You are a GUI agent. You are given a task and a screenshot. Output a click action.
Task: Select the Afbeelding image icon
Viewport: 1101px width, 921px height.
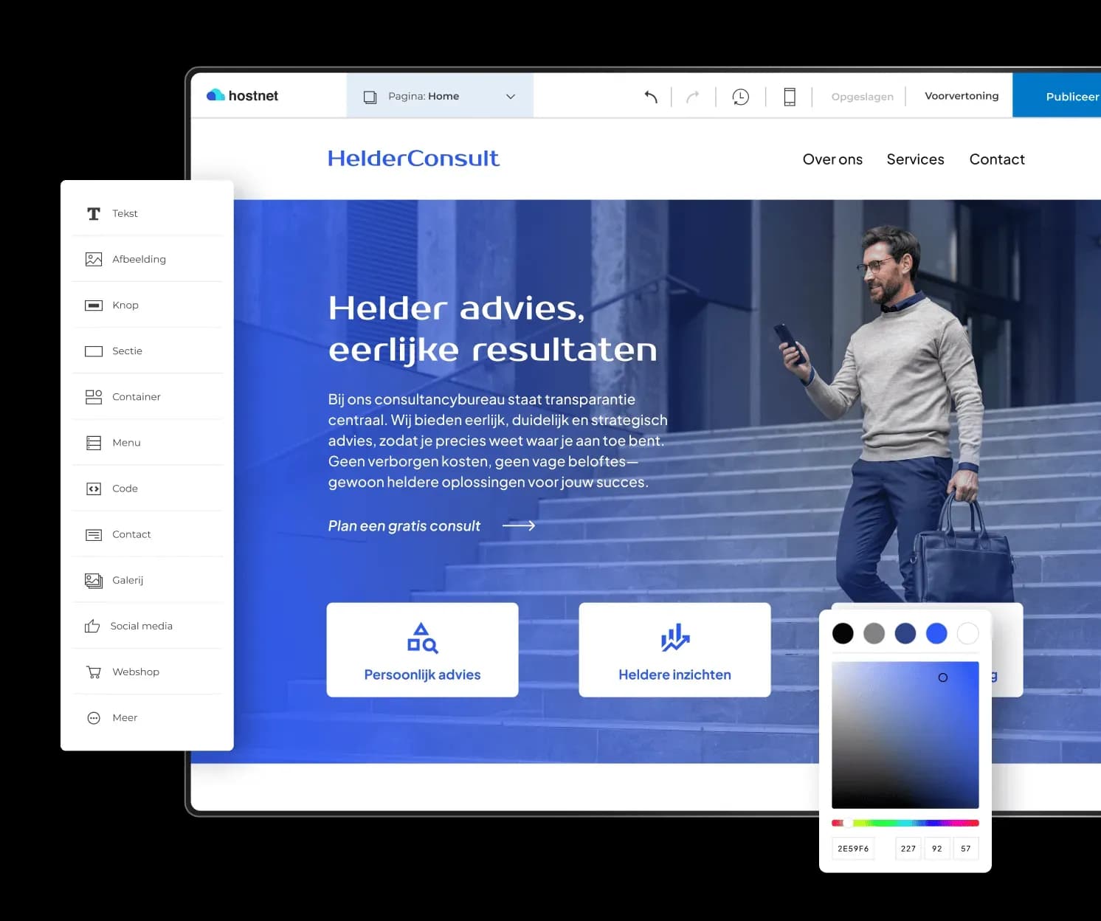94,259
